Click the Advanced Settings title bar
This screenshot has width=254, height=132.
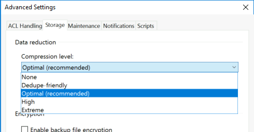(122, 7)
